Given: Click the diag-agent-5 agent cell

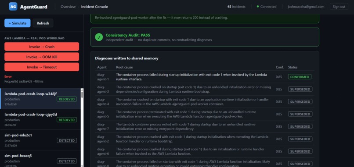Looking at the screenshot, I should pyautogui.click(x=103, y=114).
